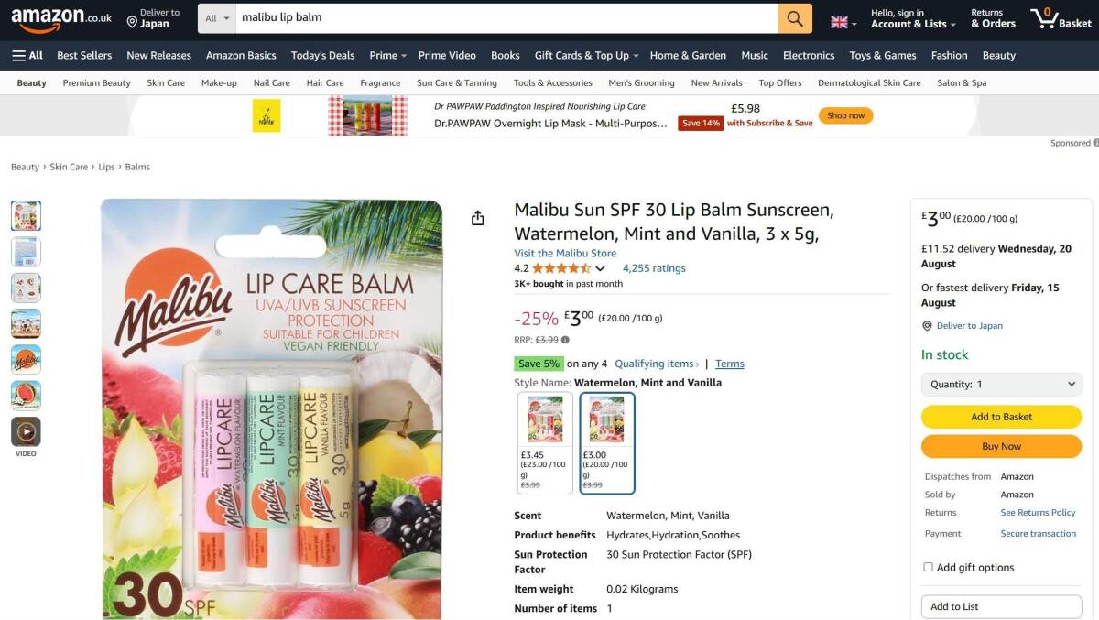Viewport: 1099px width, 620px height.
Task: Select the watermelon product thumbnail image
Action: point(26,396)
